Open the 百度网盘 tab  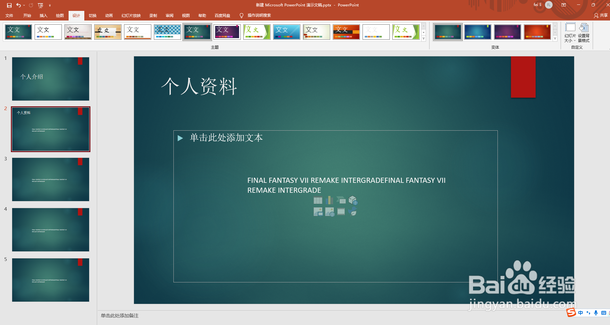click(x=222, y=15)
